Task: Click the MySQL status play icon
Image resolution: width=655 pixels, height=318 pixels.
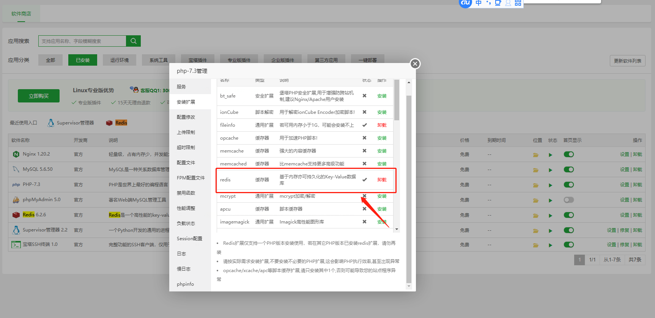Action: (551, 170)
